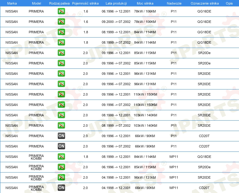Screen dimensions: 239x193
Task: Select PRIMERA KOMBI in the 1.8 WP11 row
Action: tap(36, 157)
